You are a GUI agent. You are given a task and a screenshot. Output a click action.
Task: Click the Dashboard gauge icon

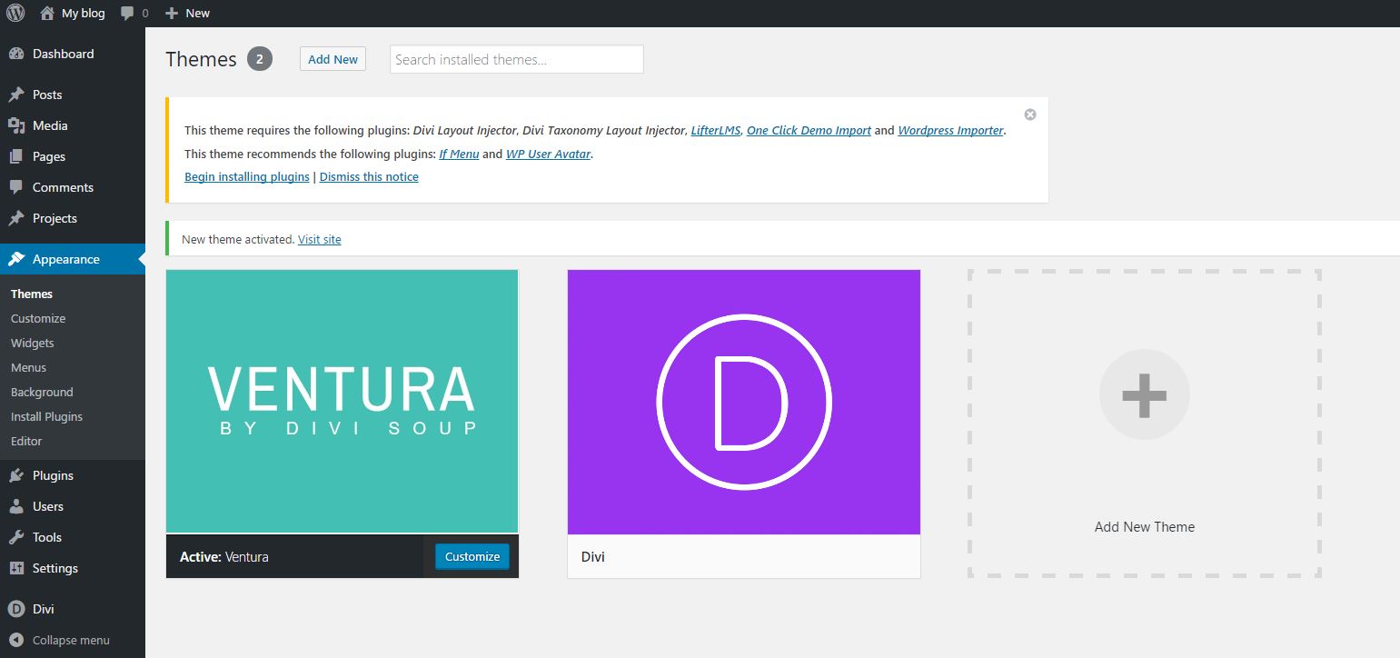click(16, 54)
